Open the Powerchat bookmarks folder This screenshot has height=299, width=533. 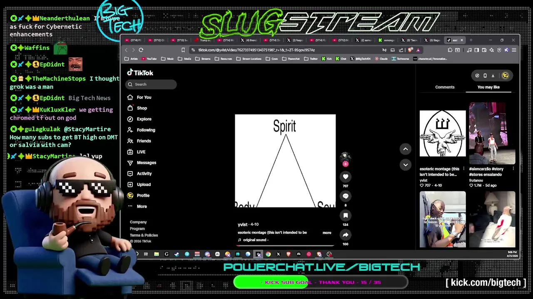[291, 59]
